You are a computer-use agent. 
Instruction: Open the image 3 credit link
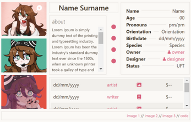(169, 116)
